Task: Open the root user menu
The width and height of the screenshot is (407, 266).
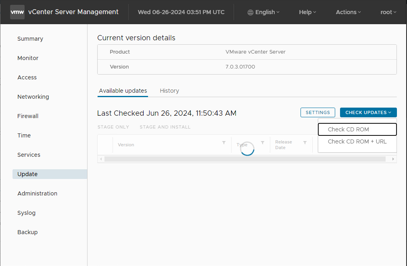Action: coord(388,12)
